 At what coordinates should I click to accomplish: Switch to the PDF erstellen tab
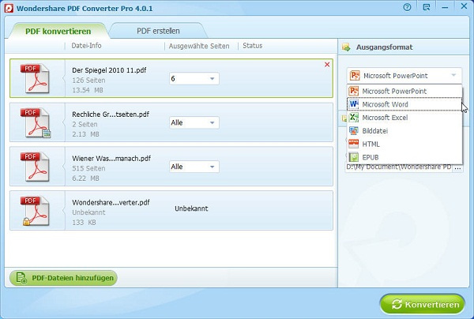[x=158, y=31]
